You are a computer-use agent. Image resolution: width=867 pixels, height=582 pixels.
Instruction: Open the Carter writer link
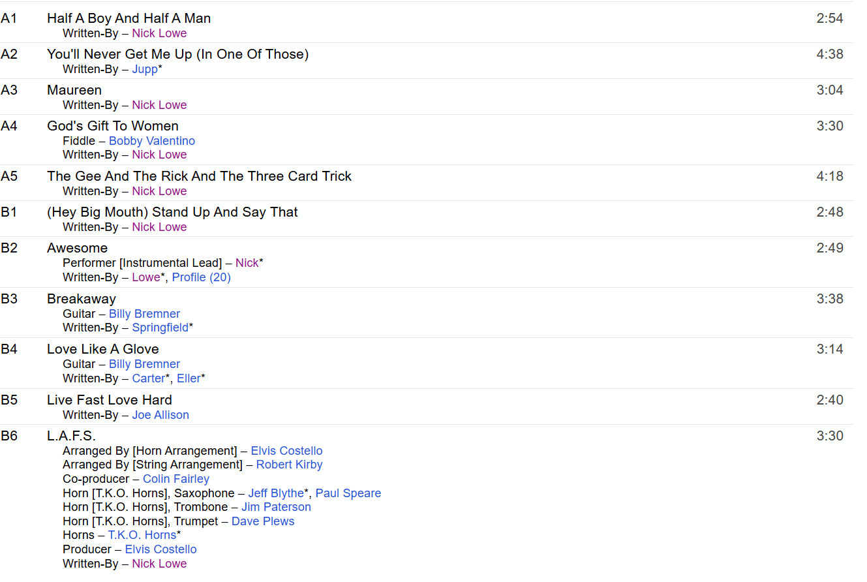tap(148, 378)
